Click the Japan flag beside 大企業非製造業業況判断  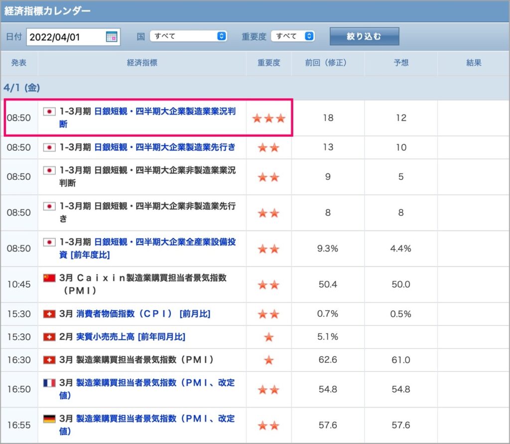pyautogui.click(x=49, y=171)
